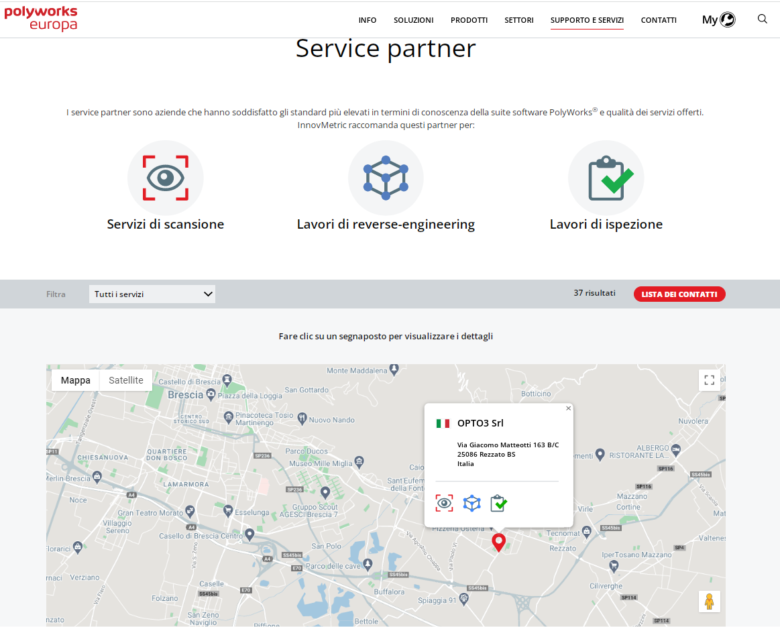Open the My PolyWorks account icon
The width and height of the screenshot is (780, 627).
pos(718,19)
